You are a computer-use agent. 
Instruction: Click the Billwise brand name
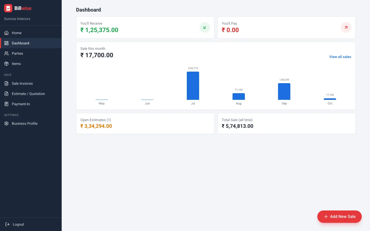coord(23,8)
